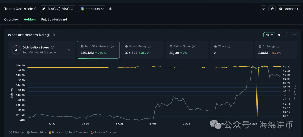Click the 30 Jul date label on chart
Viewport: 303px width, 137px height.
pyautogui.click(x=52, y=124)
